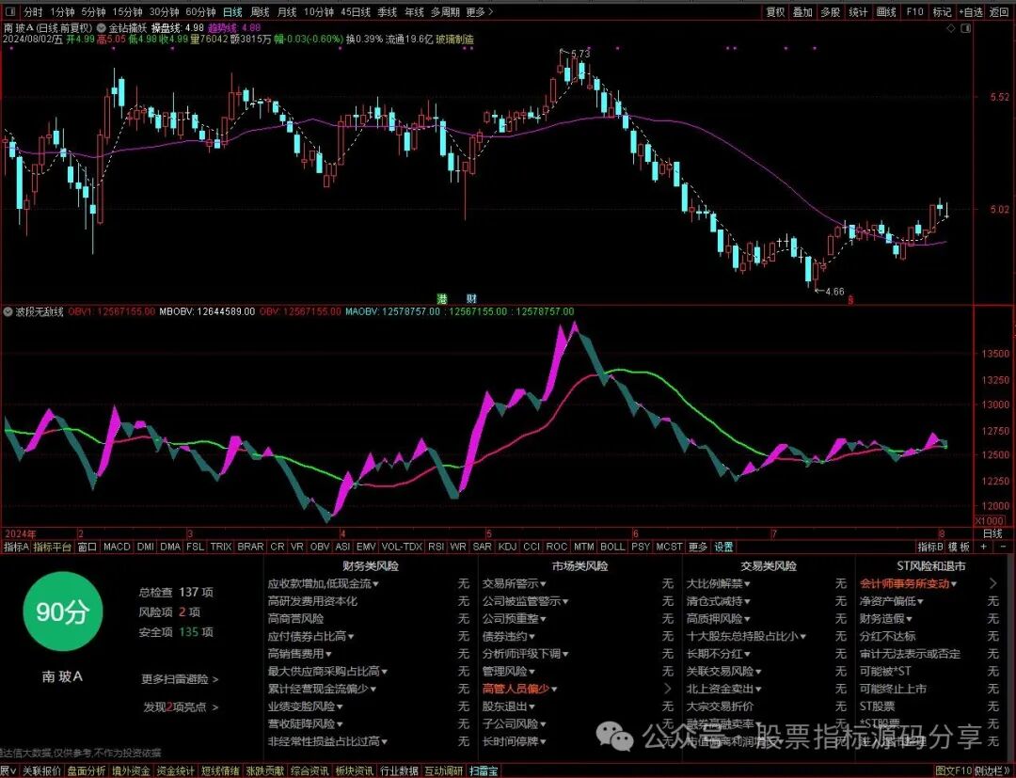This screenshot has height=778, width=1016.
Task: Click the panel layout icon before 分时
Action: click(11, 11)
